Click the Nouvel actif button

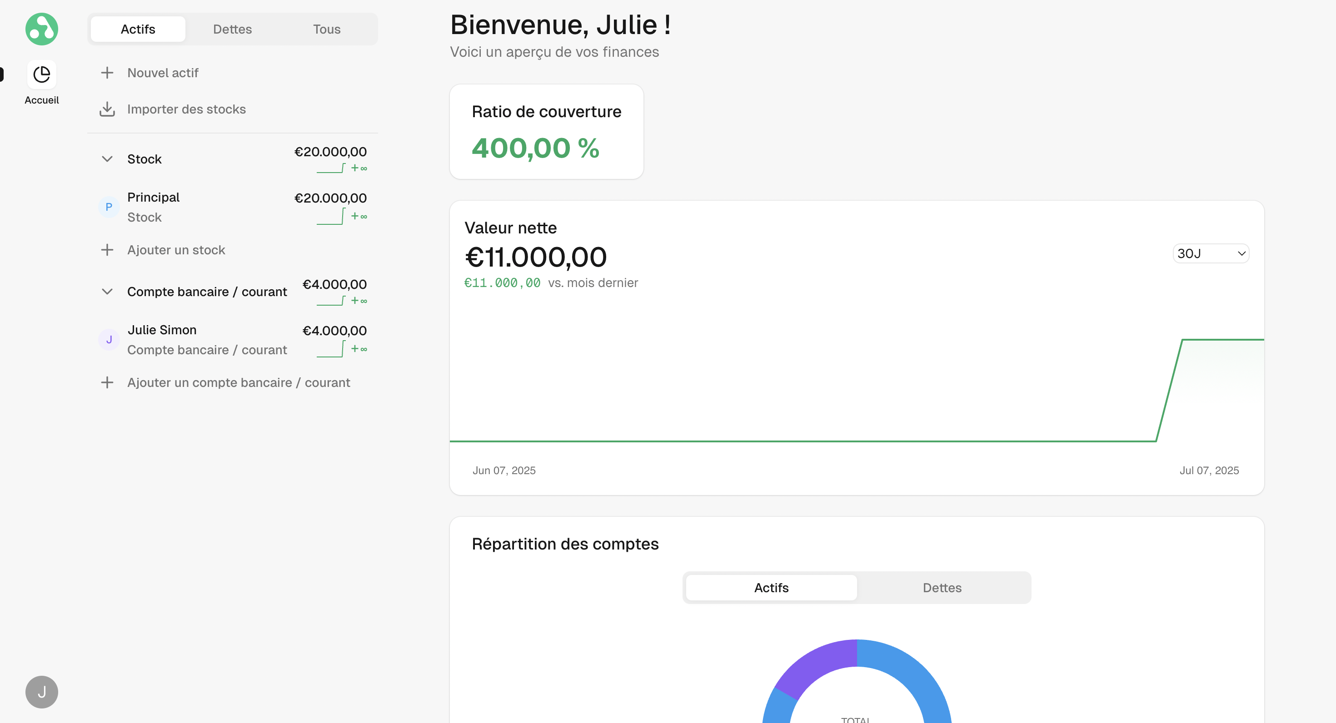coord(232,73)
